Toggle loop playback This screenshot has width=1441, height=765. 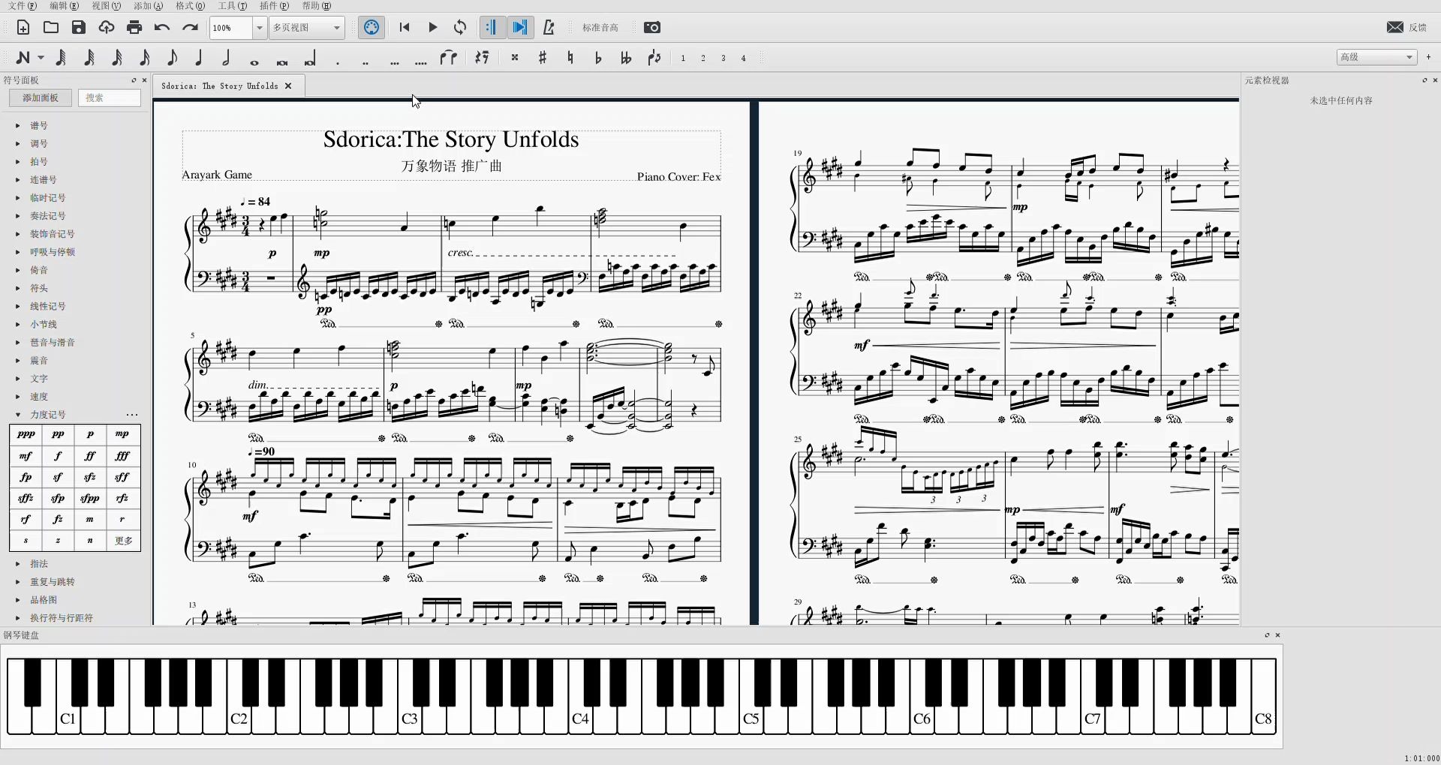coord(460,28)
